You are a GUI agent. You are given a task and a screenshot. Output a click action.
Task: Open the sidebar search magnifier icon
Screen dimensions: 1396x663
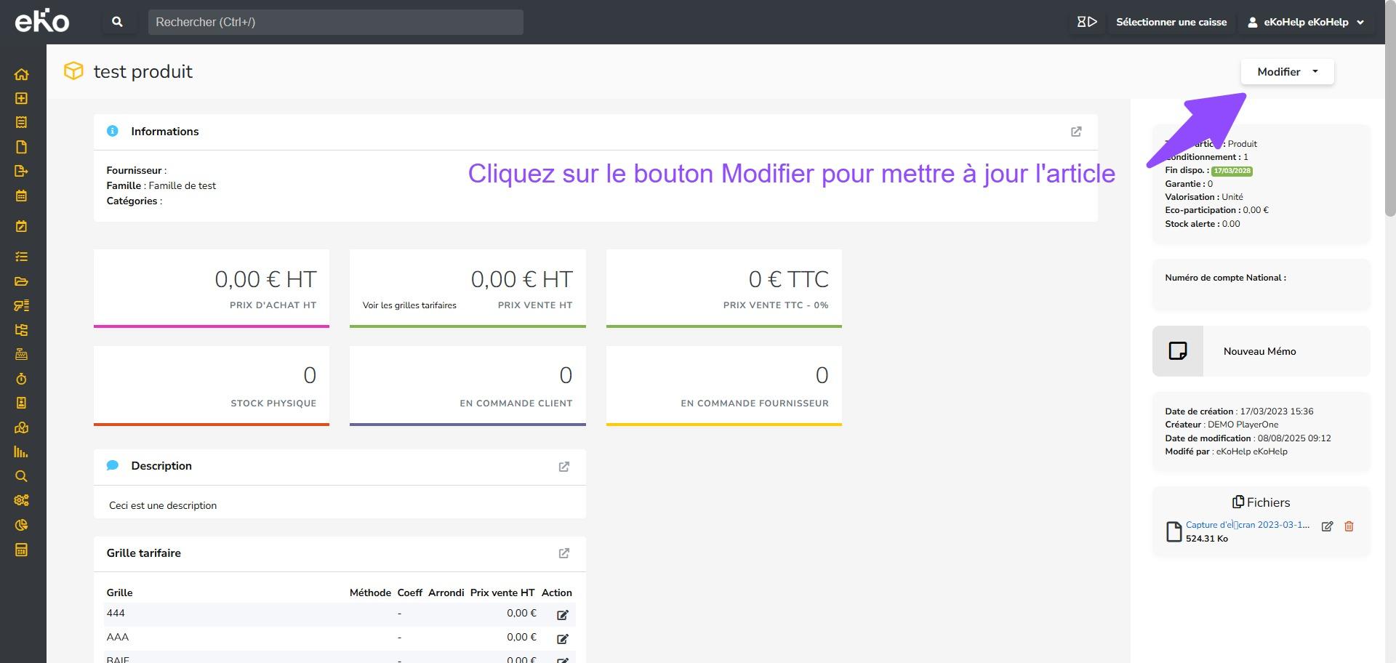tap(21, 476)
